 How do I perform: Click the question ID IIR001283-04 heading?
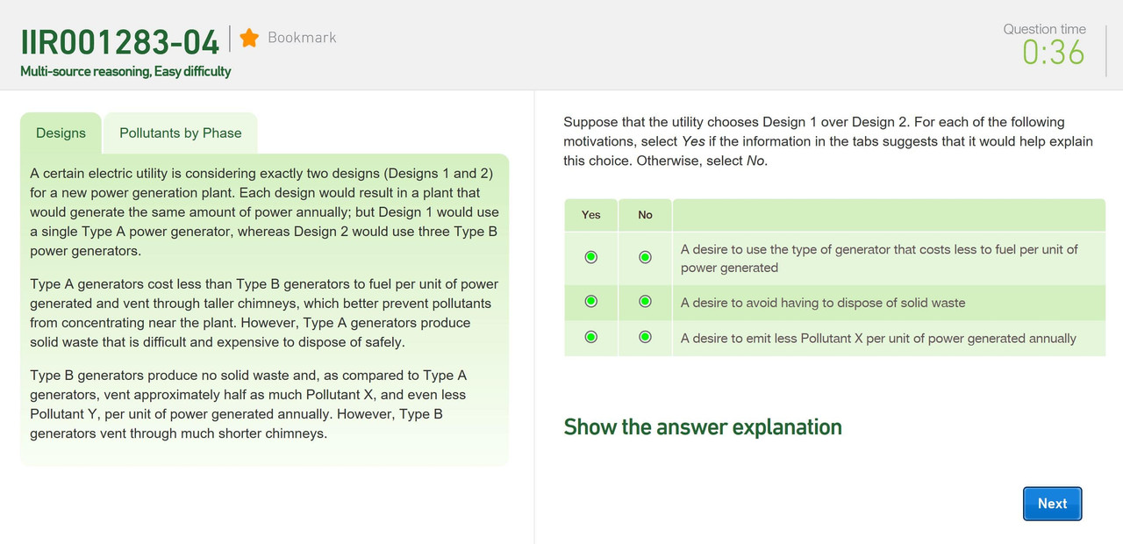pos(120,43)
